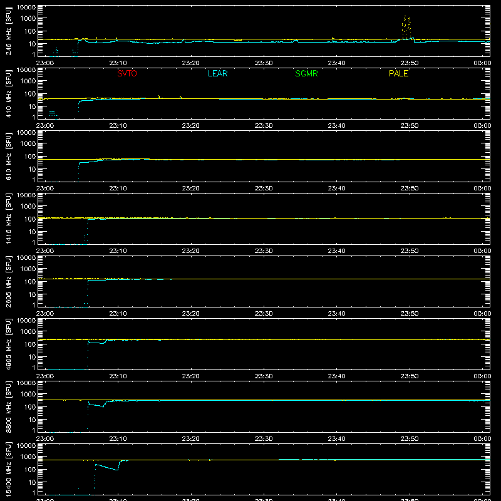Click 23:50 time tick under 1415 MHz plot

tap(410, 251)
